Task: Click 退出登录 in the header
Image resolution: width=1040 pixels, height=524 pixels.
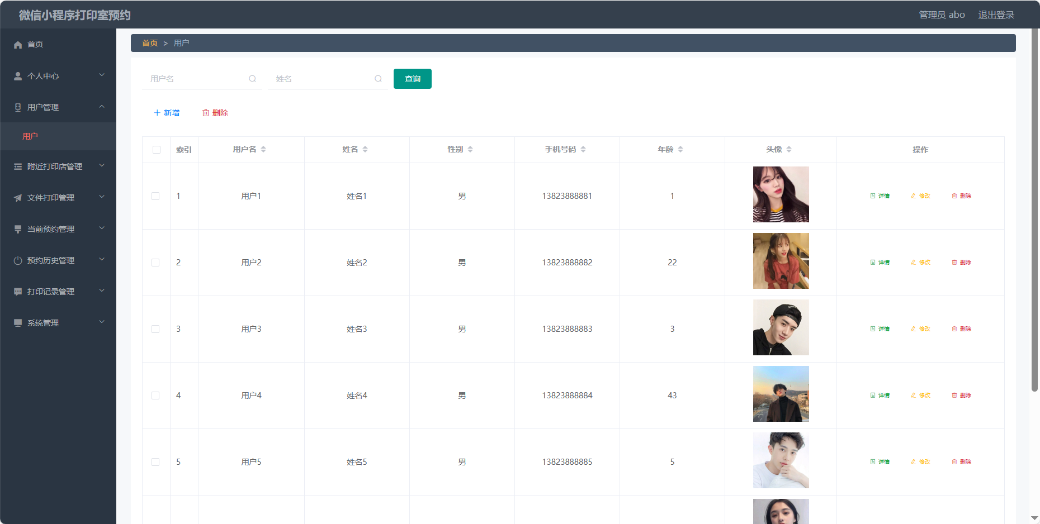Action: (x=996, y=15)
